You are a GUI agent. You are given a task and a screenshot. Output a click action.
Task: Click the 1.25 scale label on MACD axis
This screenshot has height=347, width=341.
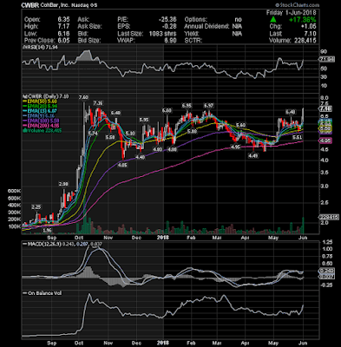[x=326, y=242]
